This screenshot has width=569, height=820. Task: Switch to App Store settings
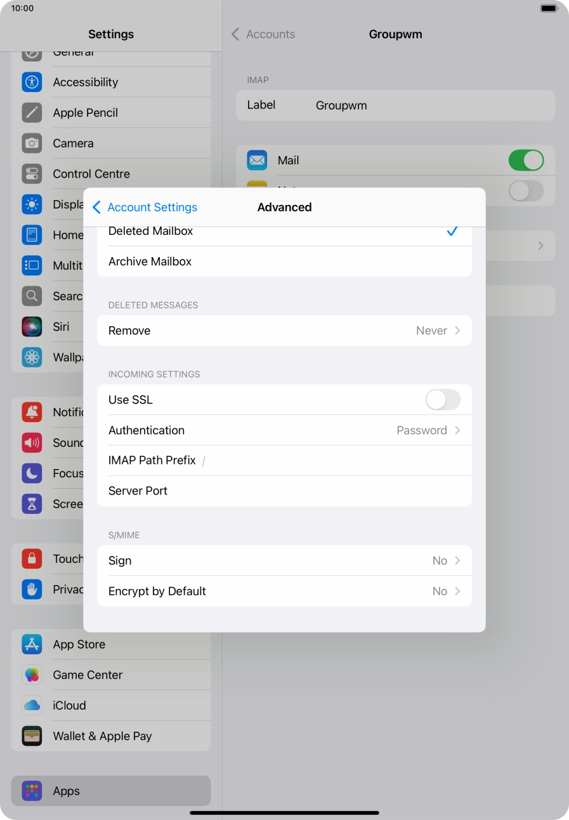(32, 644)
